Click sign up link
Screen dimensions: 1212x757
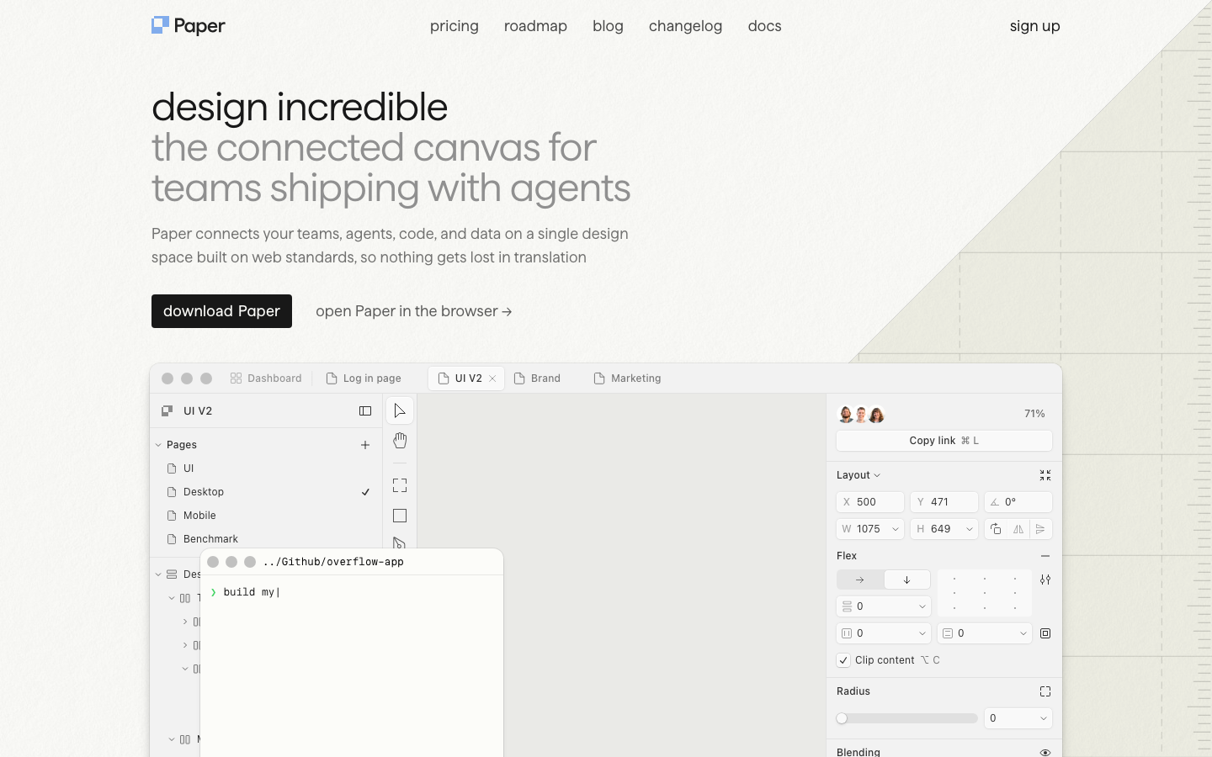click(1035, 26)
